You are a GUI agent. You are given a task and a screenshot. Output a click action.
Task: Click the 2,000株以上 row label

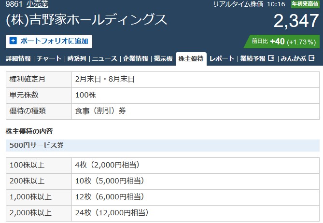pyautogui.click(x=39, y=213)
